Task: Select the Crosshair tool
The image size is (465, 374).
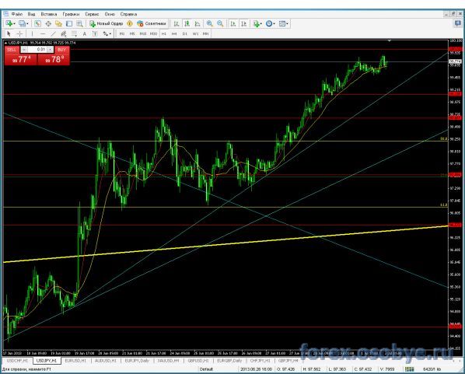Action: point(19,33)
